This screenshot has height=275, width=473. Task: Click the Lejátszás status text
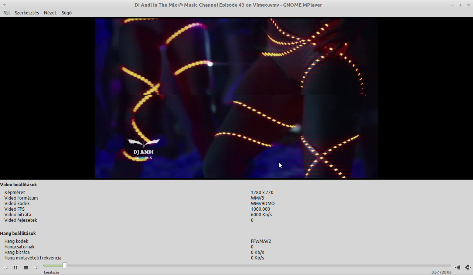point(52,272)
